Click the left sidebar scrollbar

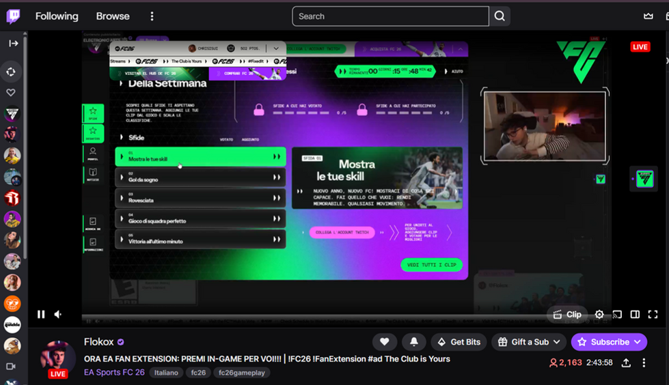point(25,147)
